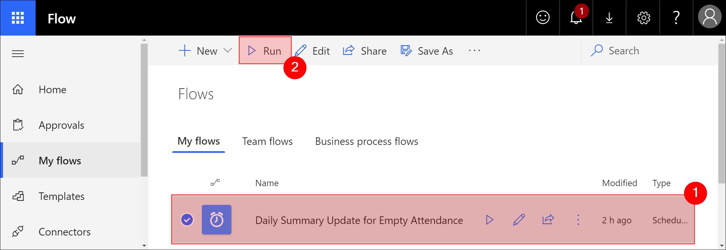Click the Run button in toolbar
Screen dimensions: 726x250
click(265, 51)
